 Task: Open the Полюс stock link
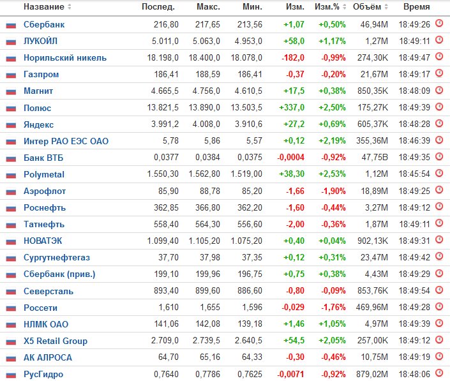[37, 108]
